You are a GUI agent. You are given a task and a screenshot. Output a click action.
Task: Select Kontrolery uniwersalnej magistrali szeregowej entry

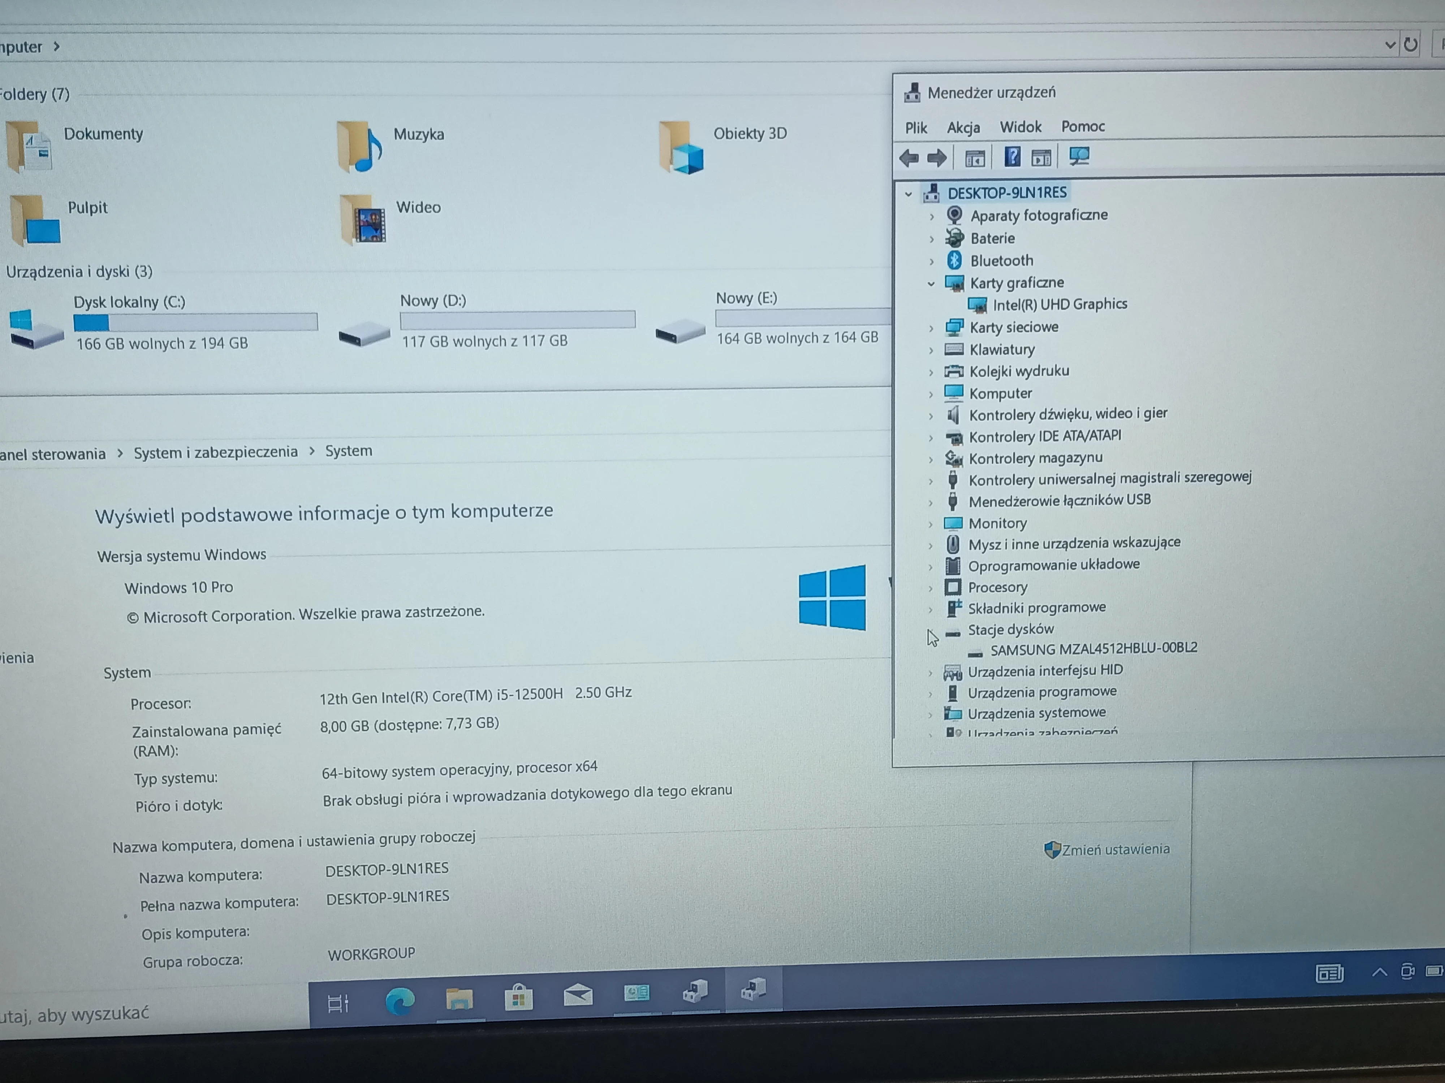click(x=1110, y=479)
